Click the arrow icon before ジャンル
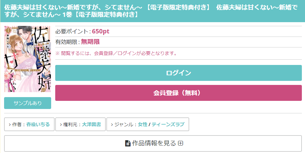The width and height of the screenshot is (305, 153). point(112,125)
